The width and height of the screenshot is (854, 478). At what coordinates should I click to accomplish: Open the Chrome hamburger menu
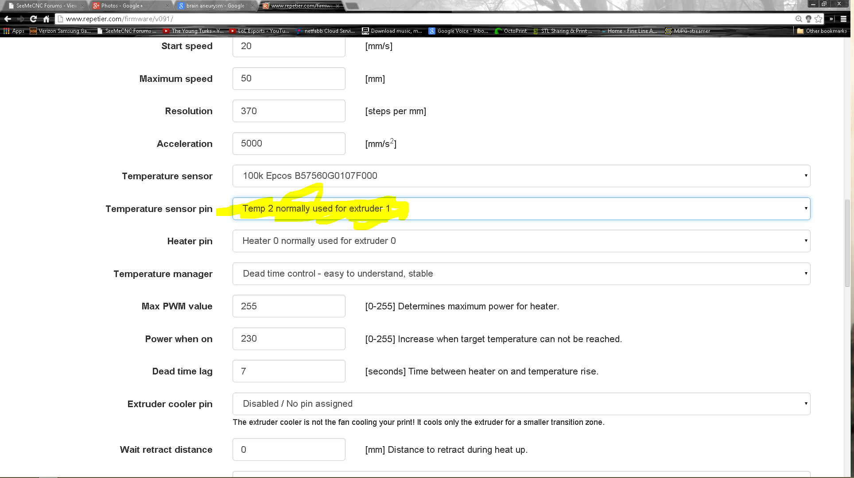point(843,19)
